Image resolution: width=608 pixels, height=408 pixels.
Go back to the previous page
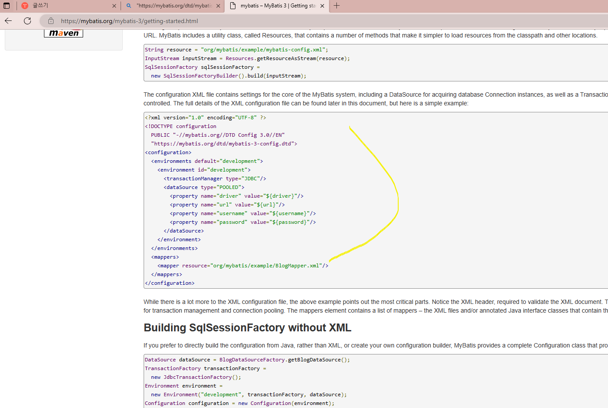[x=8, y=21]
